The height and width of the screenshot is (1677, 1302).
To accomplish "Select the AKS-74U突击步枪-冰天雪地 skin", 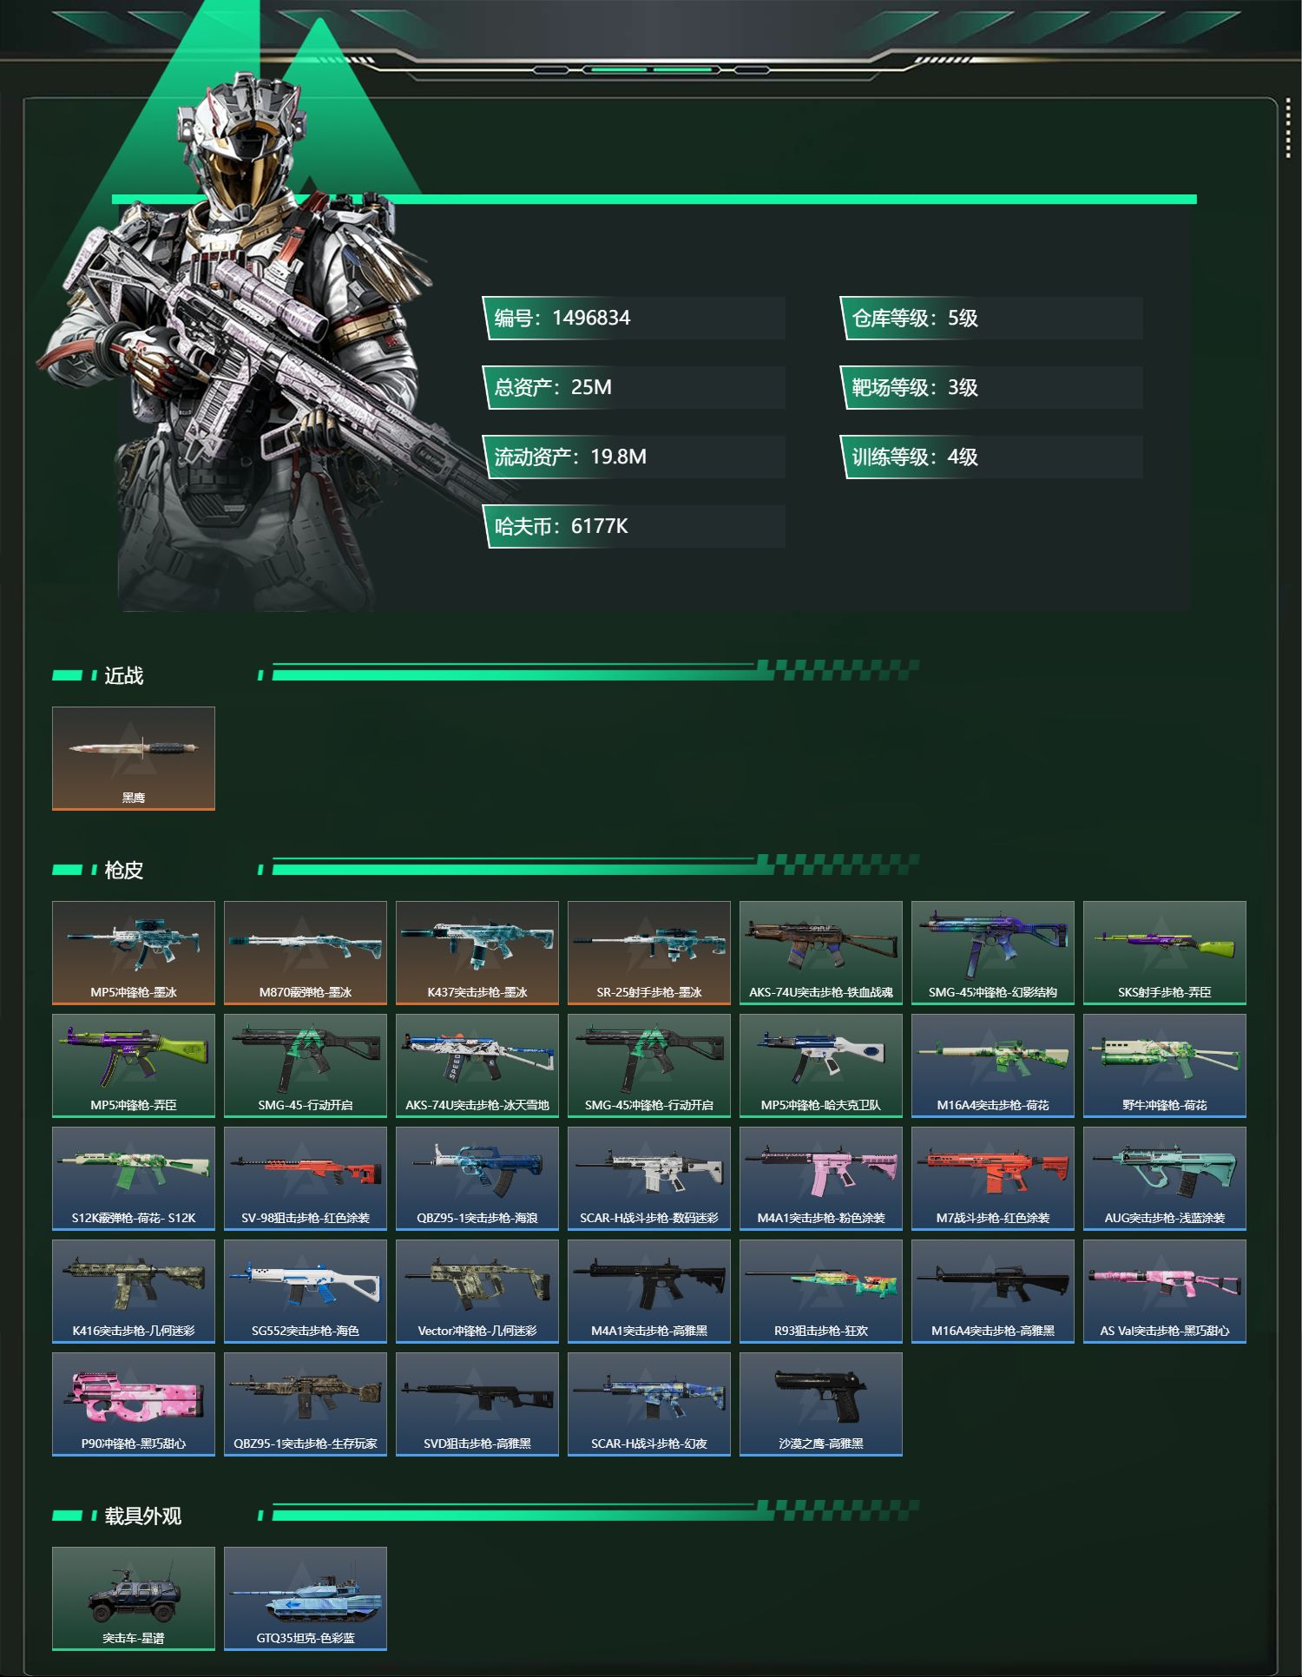I will pos(477,1066).
